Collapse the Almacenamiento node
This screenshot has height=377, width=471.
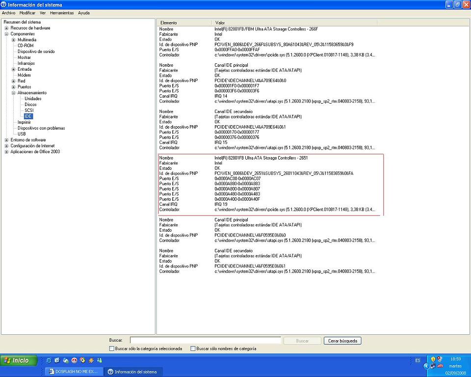(13, 93)
